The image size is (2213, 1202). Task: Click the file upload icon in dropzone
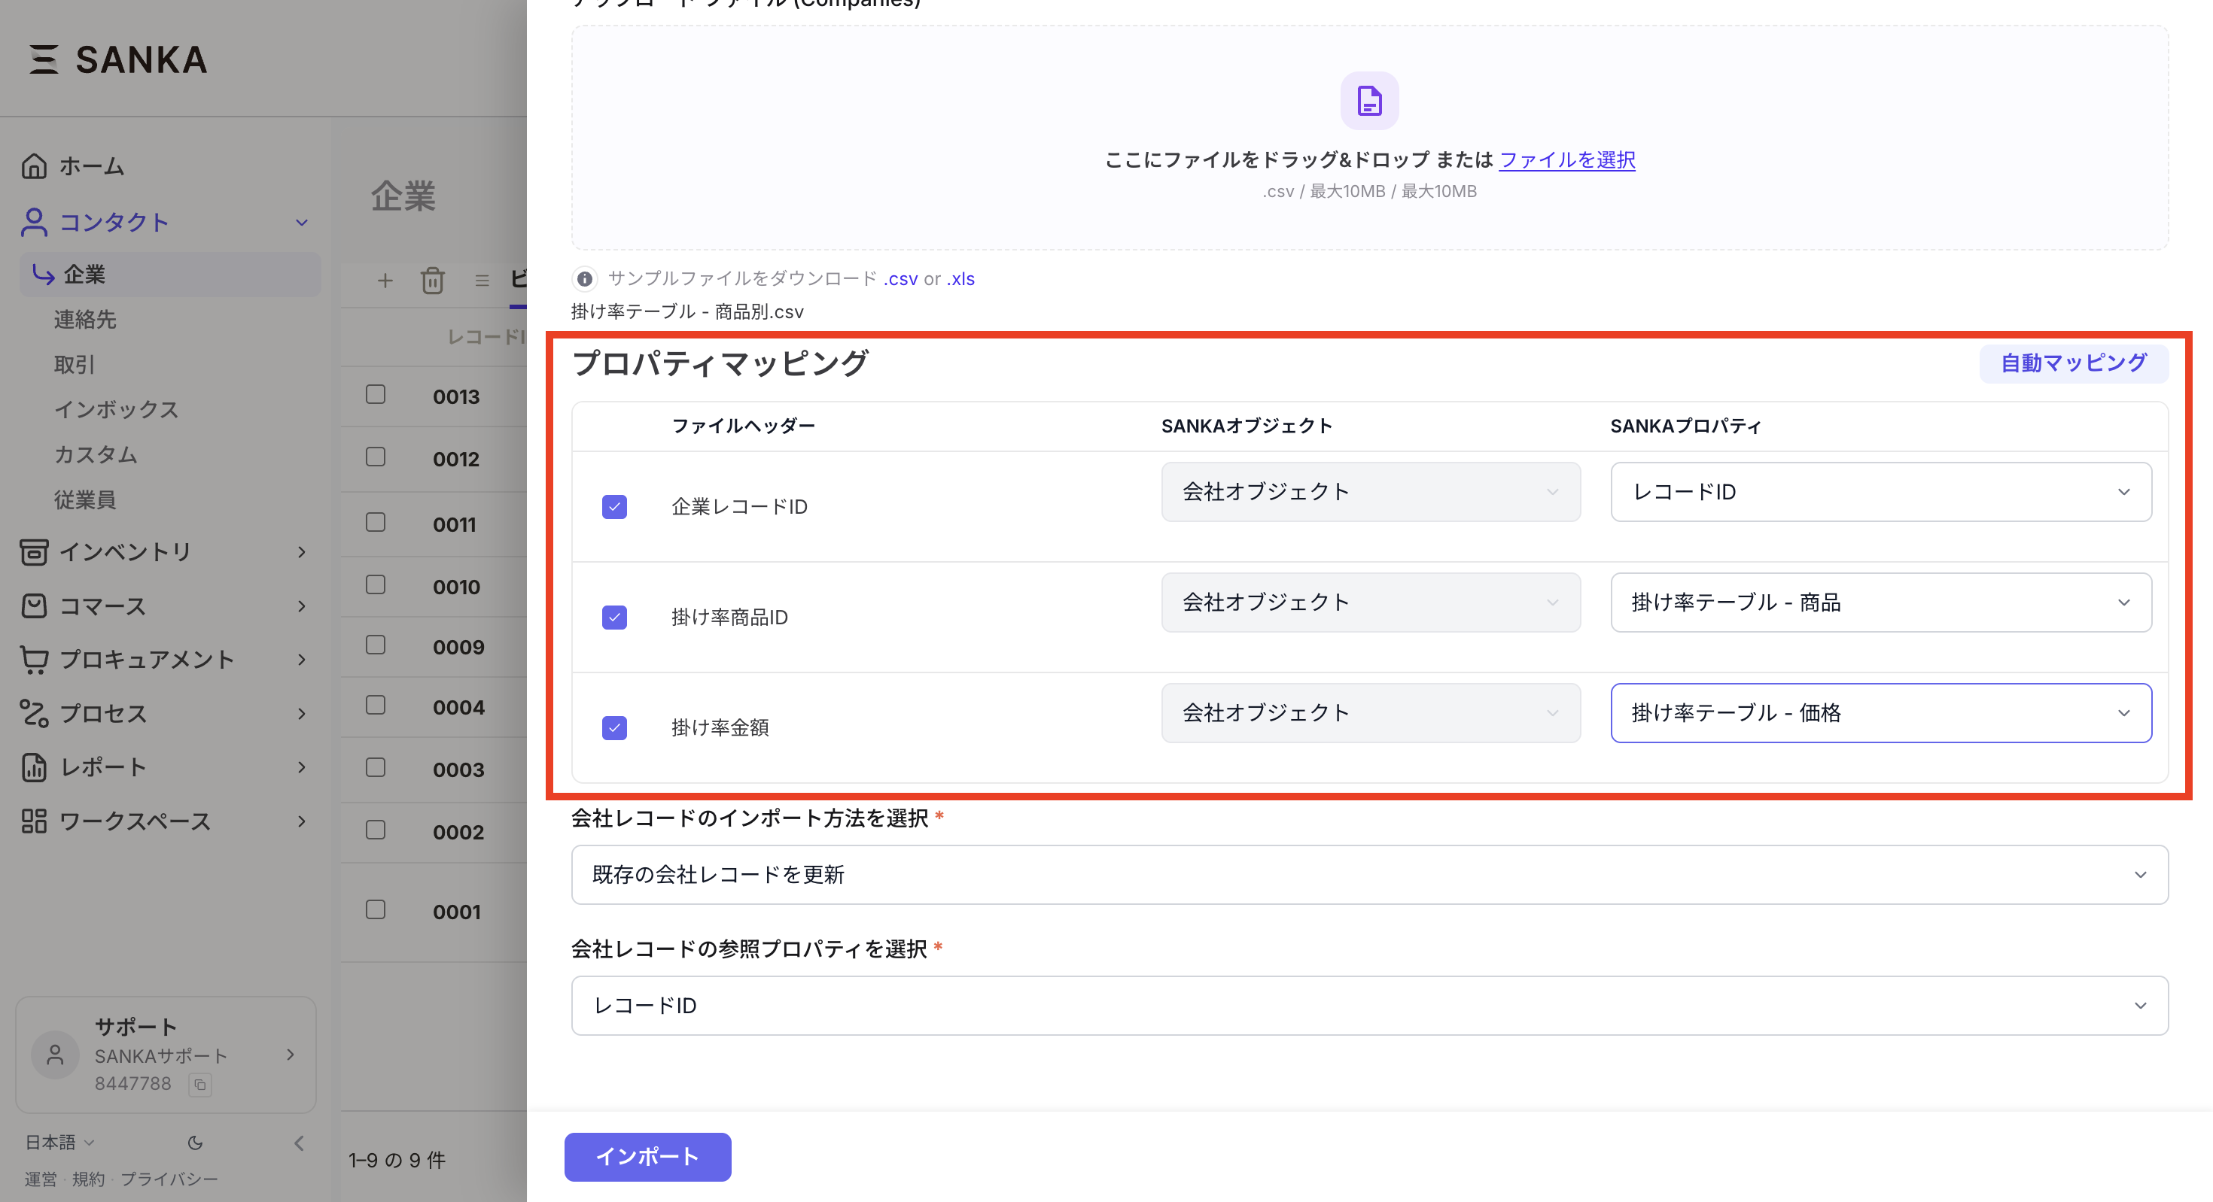(1368, 102)
